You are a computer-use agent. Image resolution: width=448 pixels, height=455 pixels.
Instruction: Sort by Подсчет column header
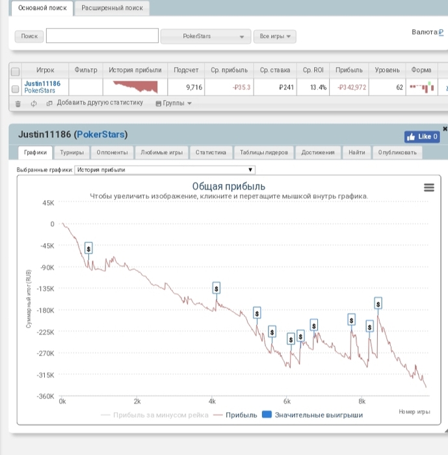click(186, 70)
